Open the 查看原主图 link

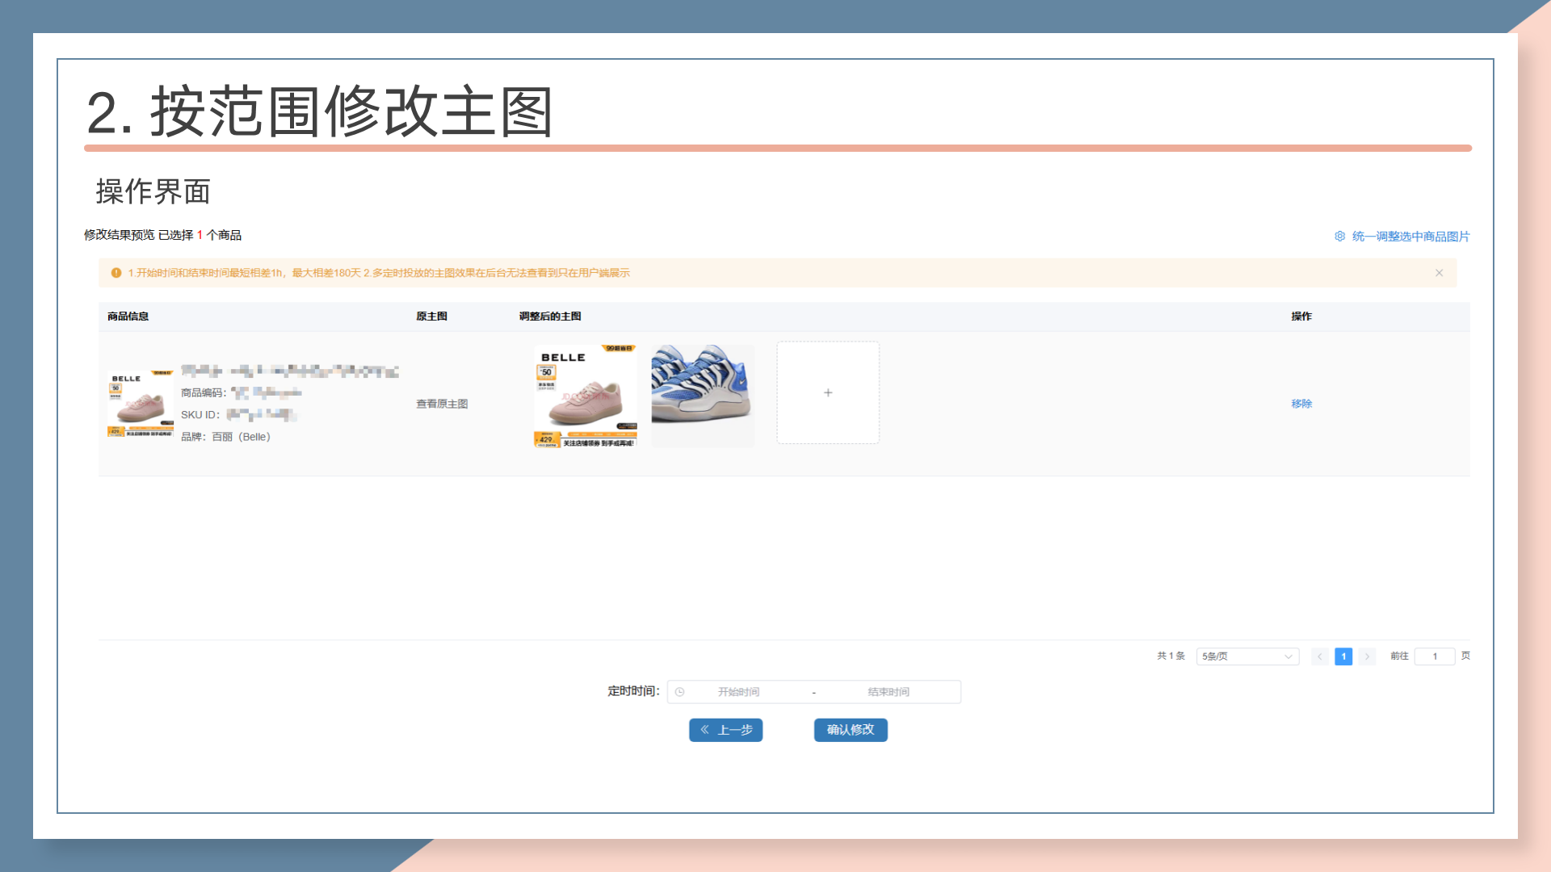(x=442, y=404)
